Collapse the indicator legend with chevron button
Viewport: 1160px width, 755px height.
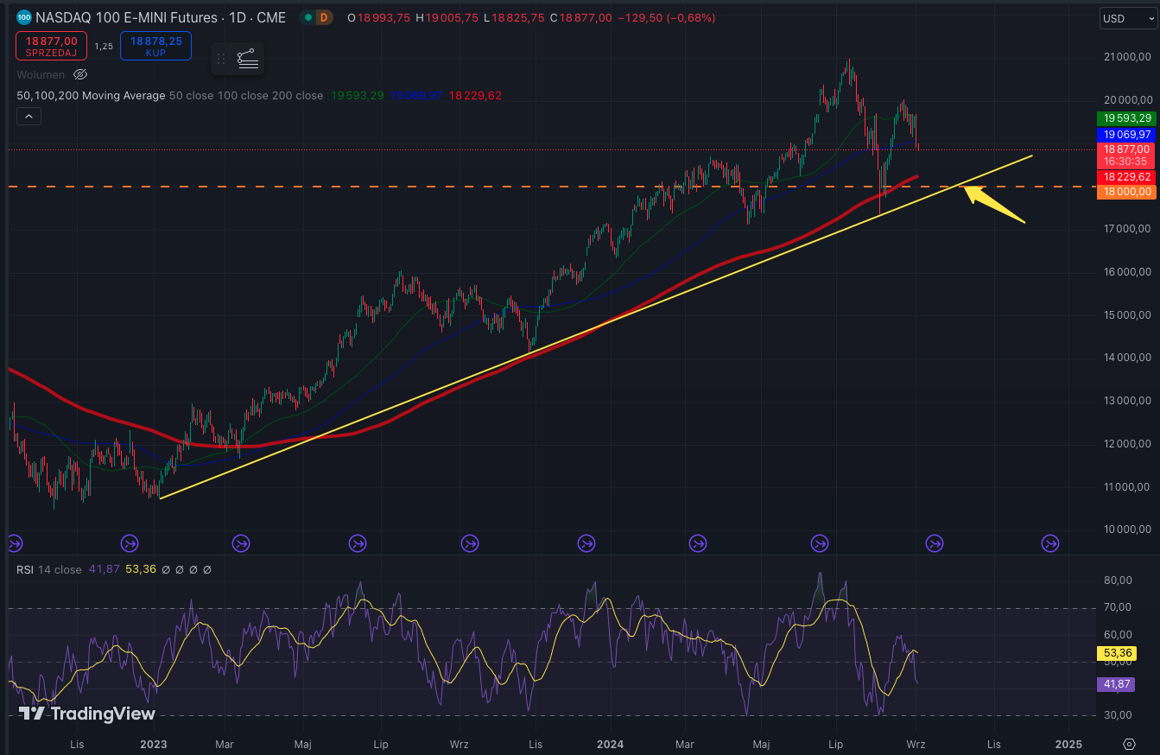29,117
